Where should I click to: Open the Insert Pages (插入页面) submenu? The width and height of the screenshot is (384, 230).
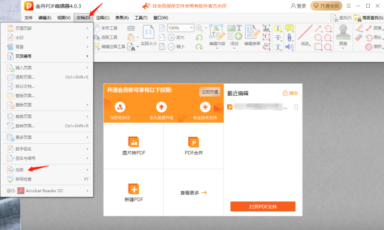pos(47,68)
